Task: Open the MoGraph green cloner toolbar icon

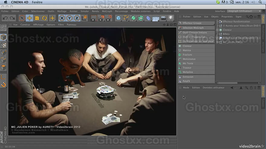Action: [x=141, y=18]
